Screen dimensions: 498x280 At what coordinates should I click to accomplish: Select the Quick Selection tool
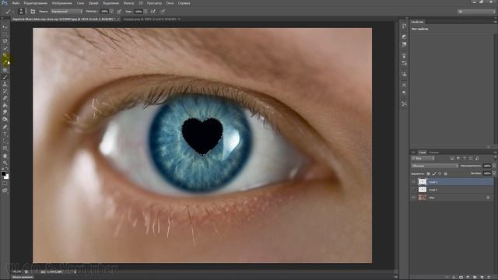(x=5, y=48)
